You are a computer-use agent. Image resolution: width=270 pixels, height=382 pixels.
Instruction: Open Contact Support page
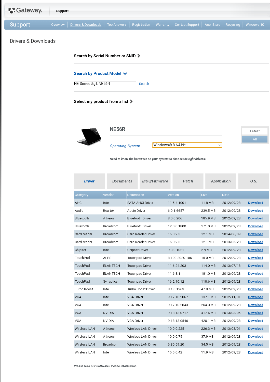[x=187, y=25]
